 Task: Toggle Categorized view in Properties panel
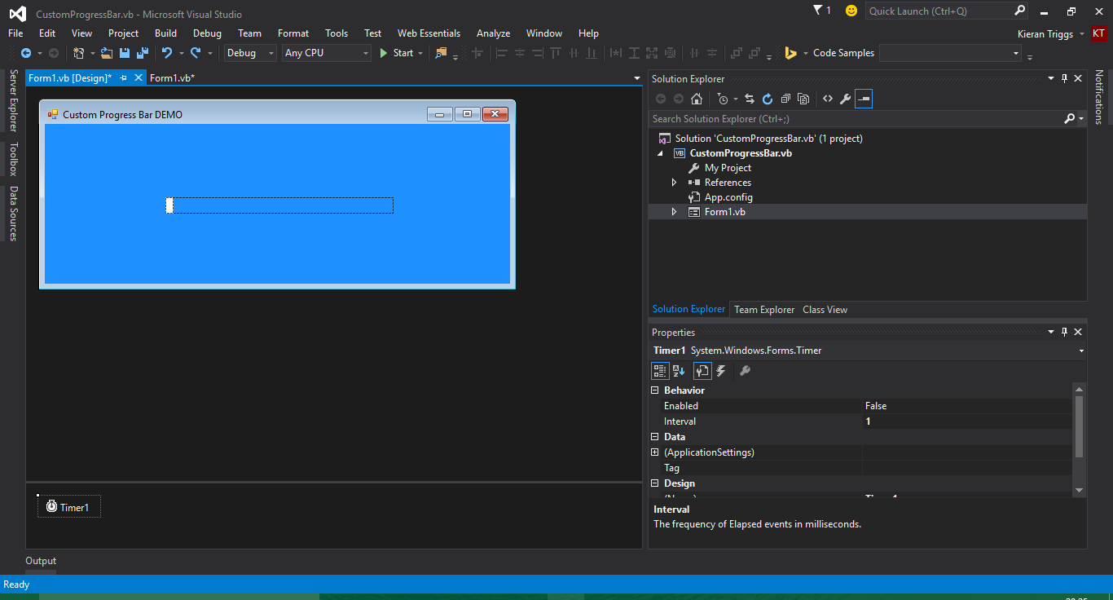tap(660, 371)
